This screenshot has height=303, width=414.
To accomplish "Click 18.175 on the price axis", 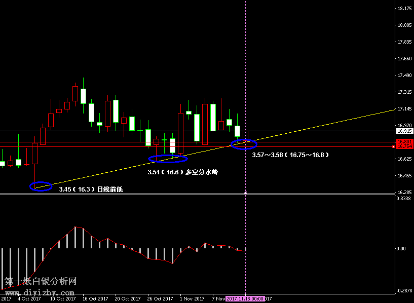I will point(404,9).
